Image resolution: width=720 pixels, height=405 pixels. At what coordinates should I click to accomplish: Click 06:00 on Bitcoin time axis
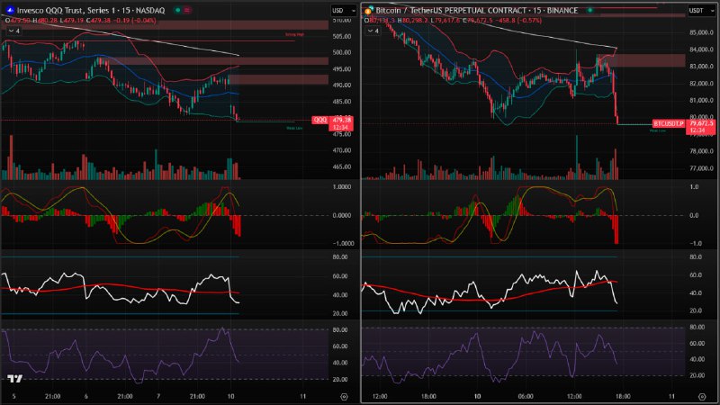526,396
